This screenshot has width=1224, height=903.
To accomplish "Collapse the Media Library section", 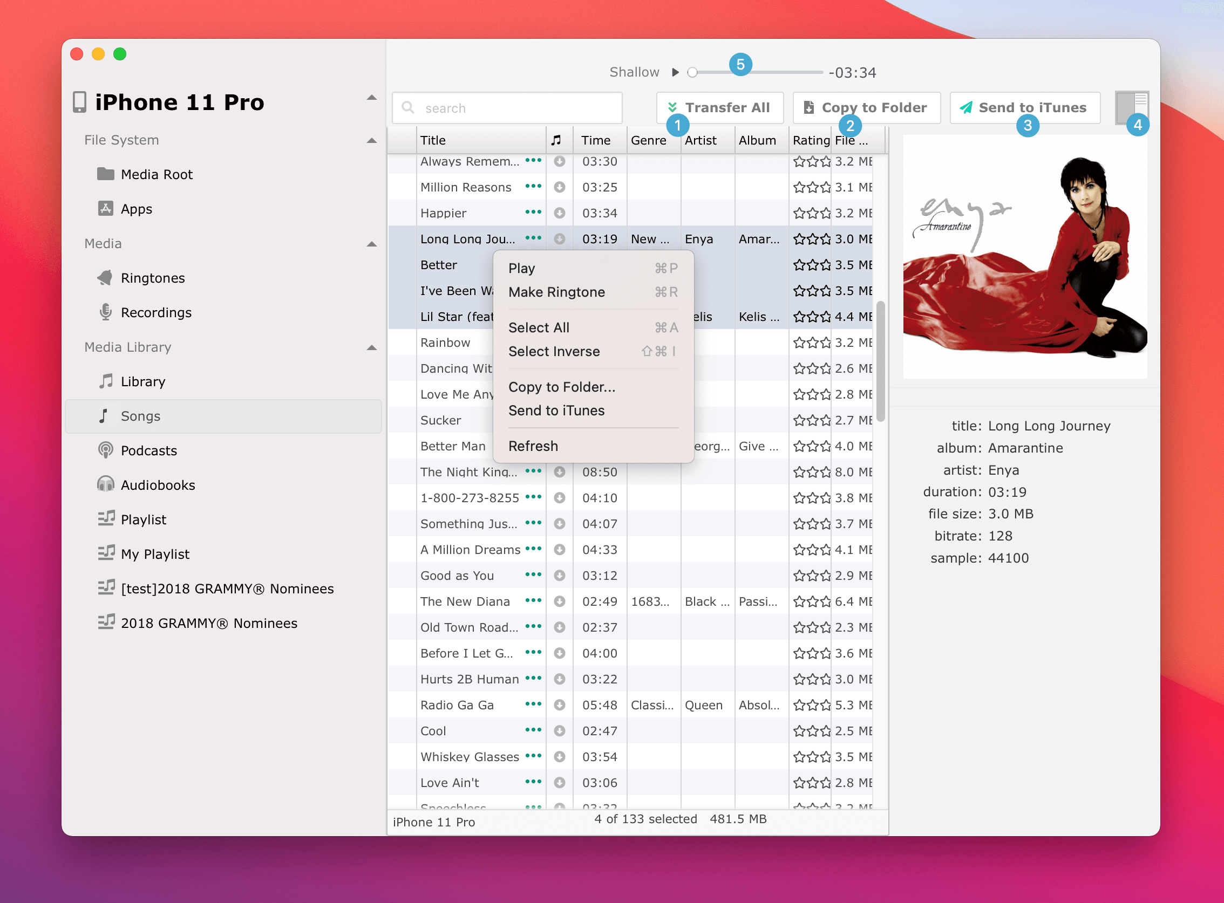I will (372, 347).
